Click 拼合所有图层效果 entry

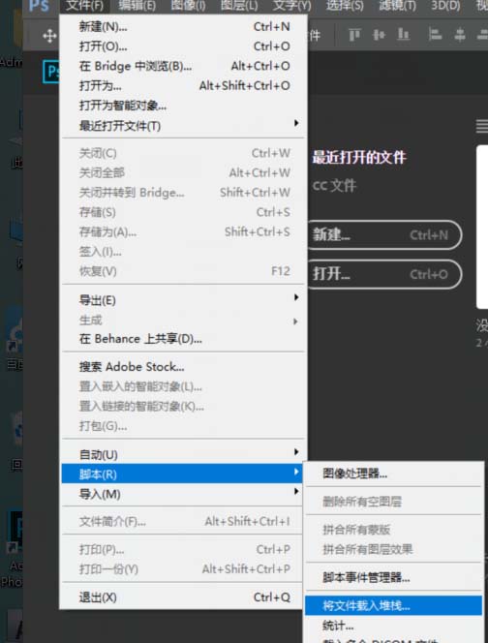394,549
